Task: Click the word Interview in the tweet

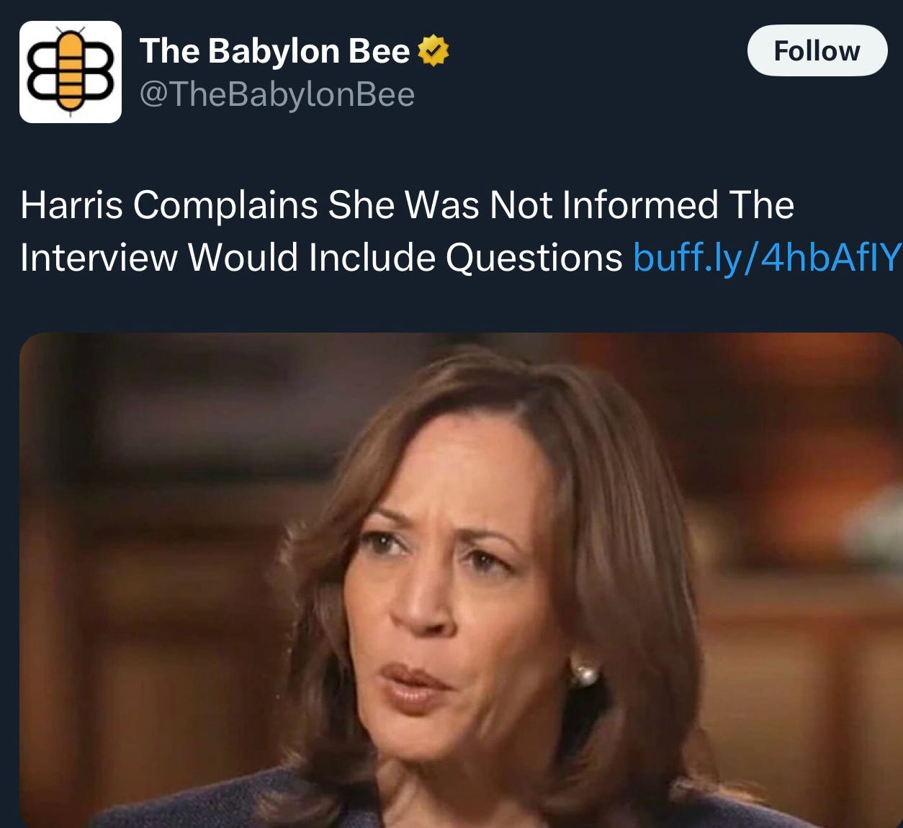Action: (99, 257)
